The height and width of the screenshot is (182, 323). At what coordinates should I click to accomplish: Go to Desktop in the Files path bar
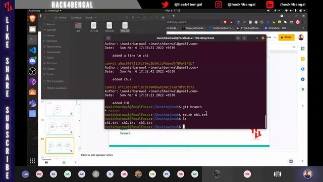pyautogui.click(x=76, y=18)
